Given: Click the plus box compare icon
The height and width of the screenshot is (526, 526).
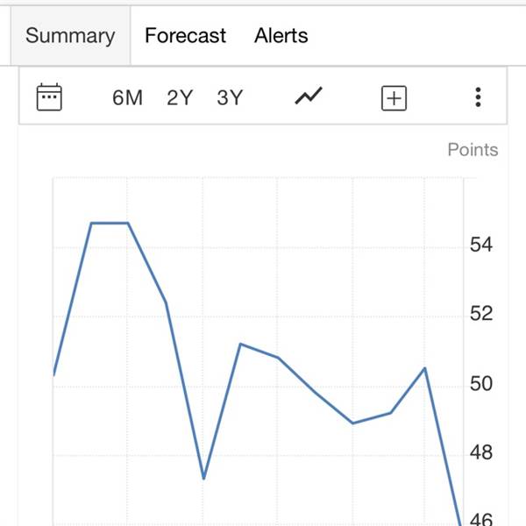Looking at the screenshot, I should point(394,98).
